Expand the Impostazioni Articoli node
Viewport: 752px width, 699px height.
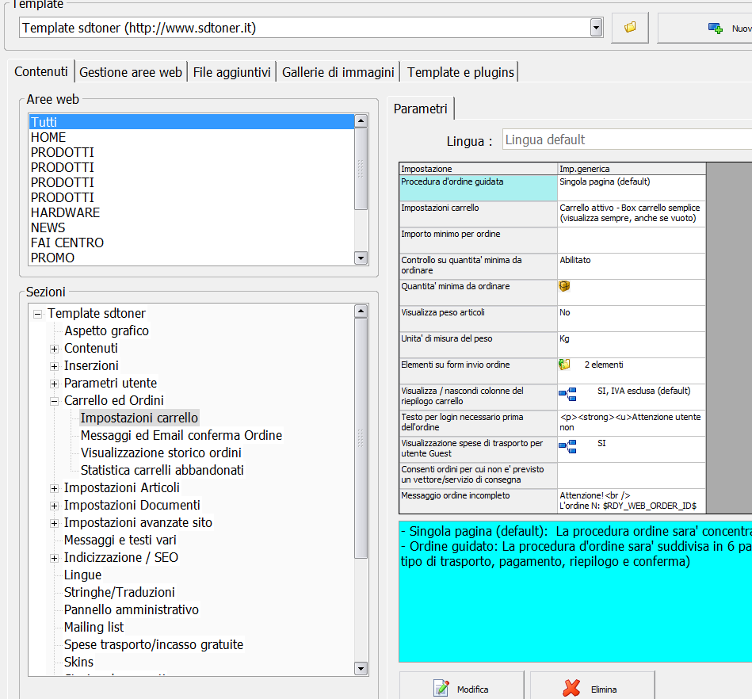point(54,488)
